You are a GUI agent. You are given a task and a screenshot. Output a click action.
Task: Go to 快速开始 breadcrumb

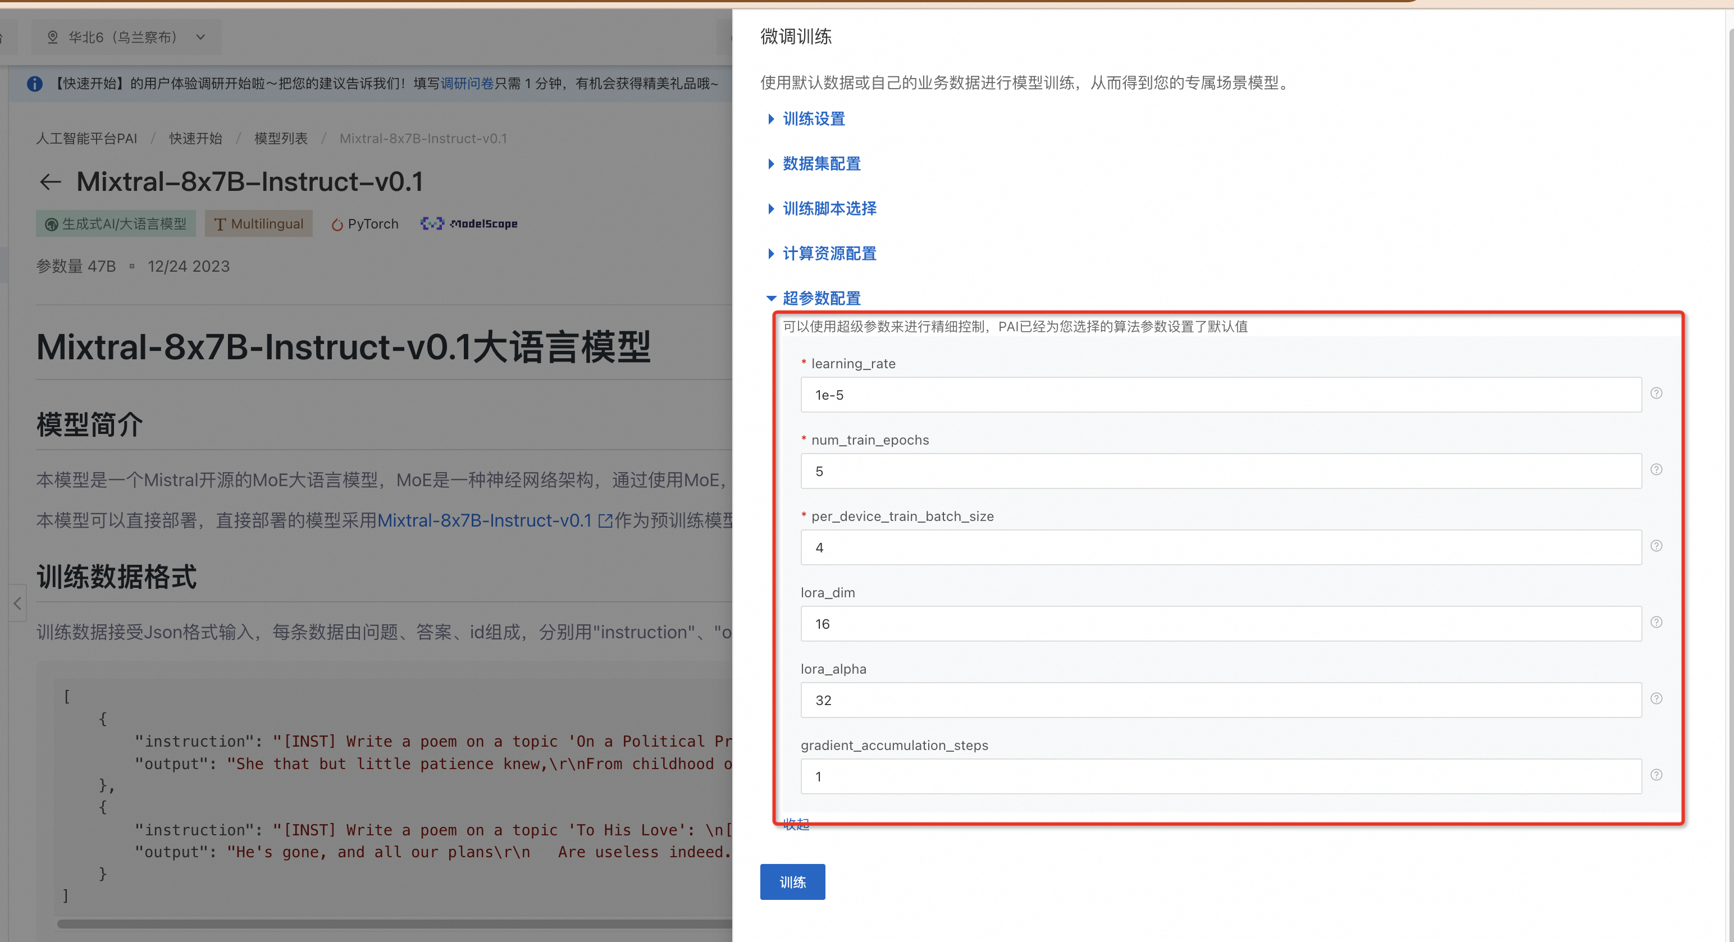(195, 139)
